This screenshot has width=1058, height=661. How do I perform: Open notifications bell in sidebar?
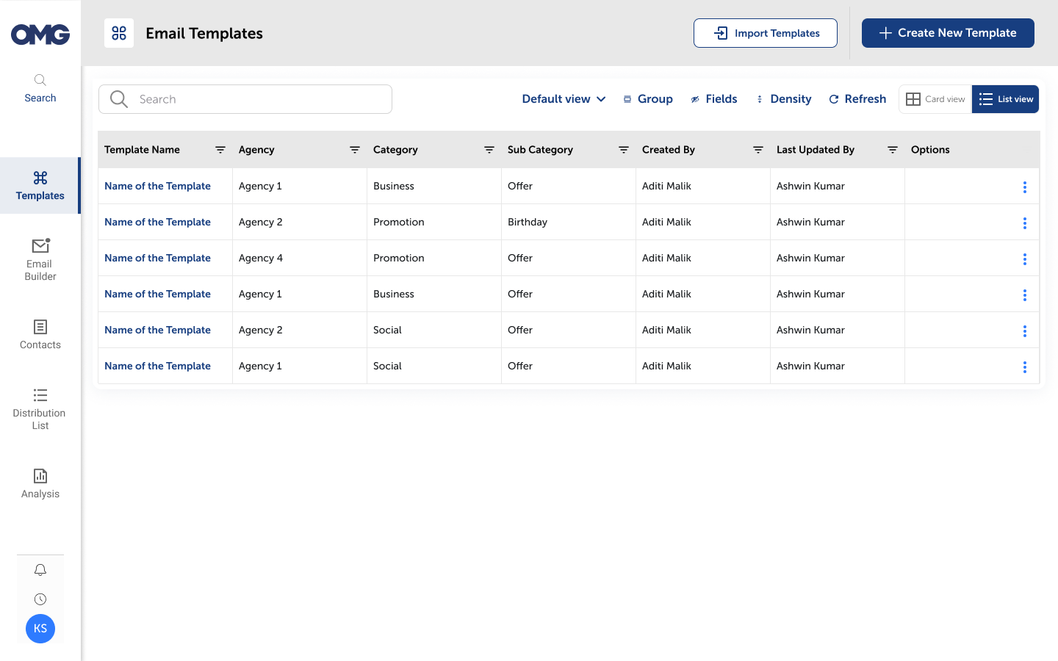(x=40, y=570)
